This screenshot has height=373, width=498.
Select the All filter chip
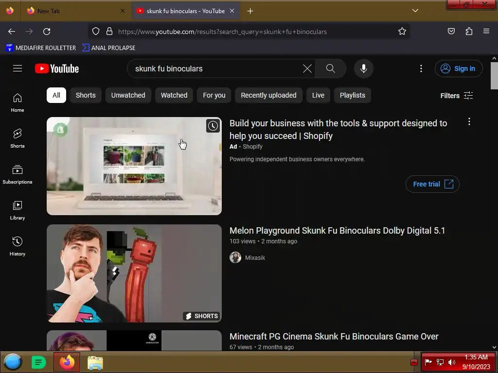(x=56, y=95)
